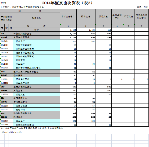The image size is (149, 147).
Task: Select the 一般公共服务支出 category cell
Action: tap(37, 34)
